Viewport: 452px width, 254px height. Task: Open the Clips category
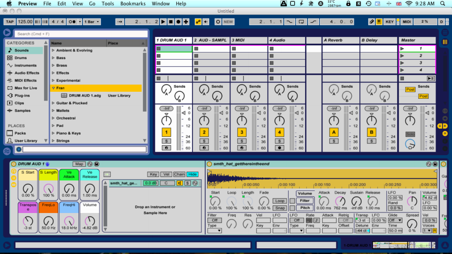coord(19,103)
